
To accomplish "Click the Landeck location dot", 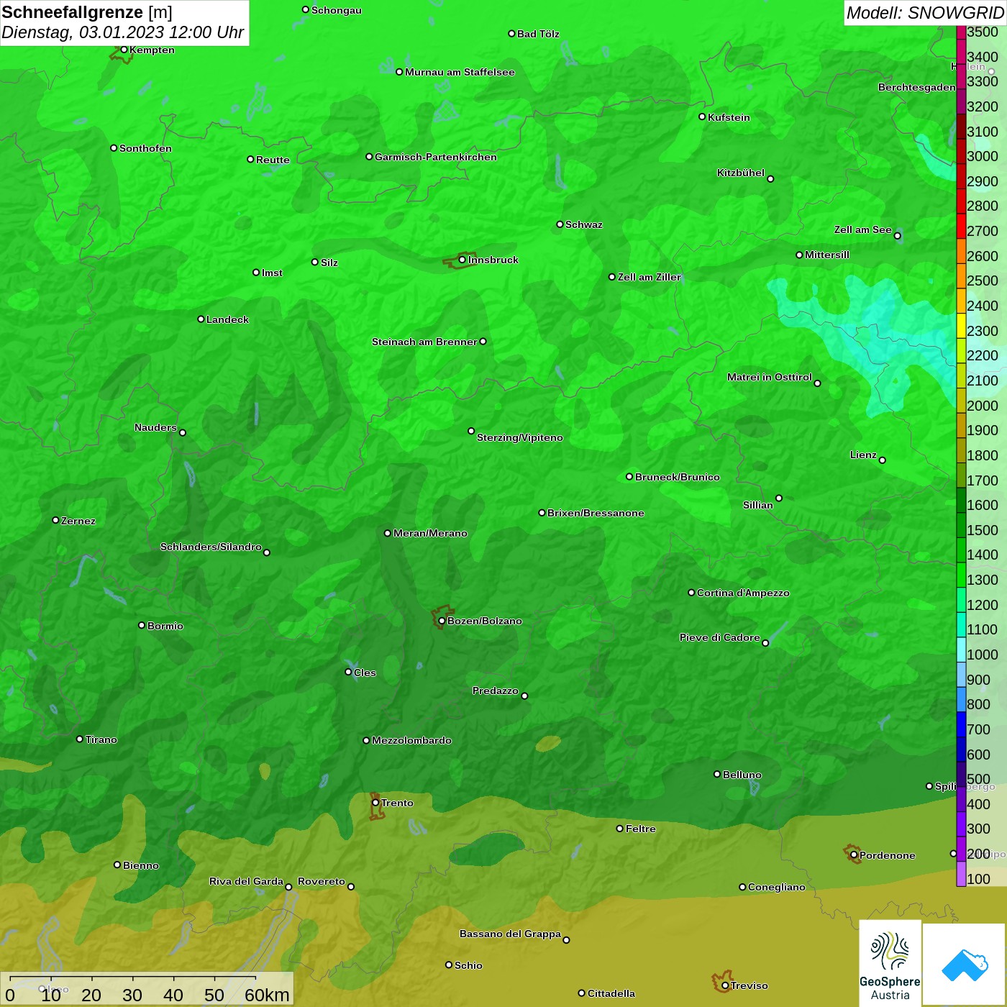I will (x=201, y=319).
